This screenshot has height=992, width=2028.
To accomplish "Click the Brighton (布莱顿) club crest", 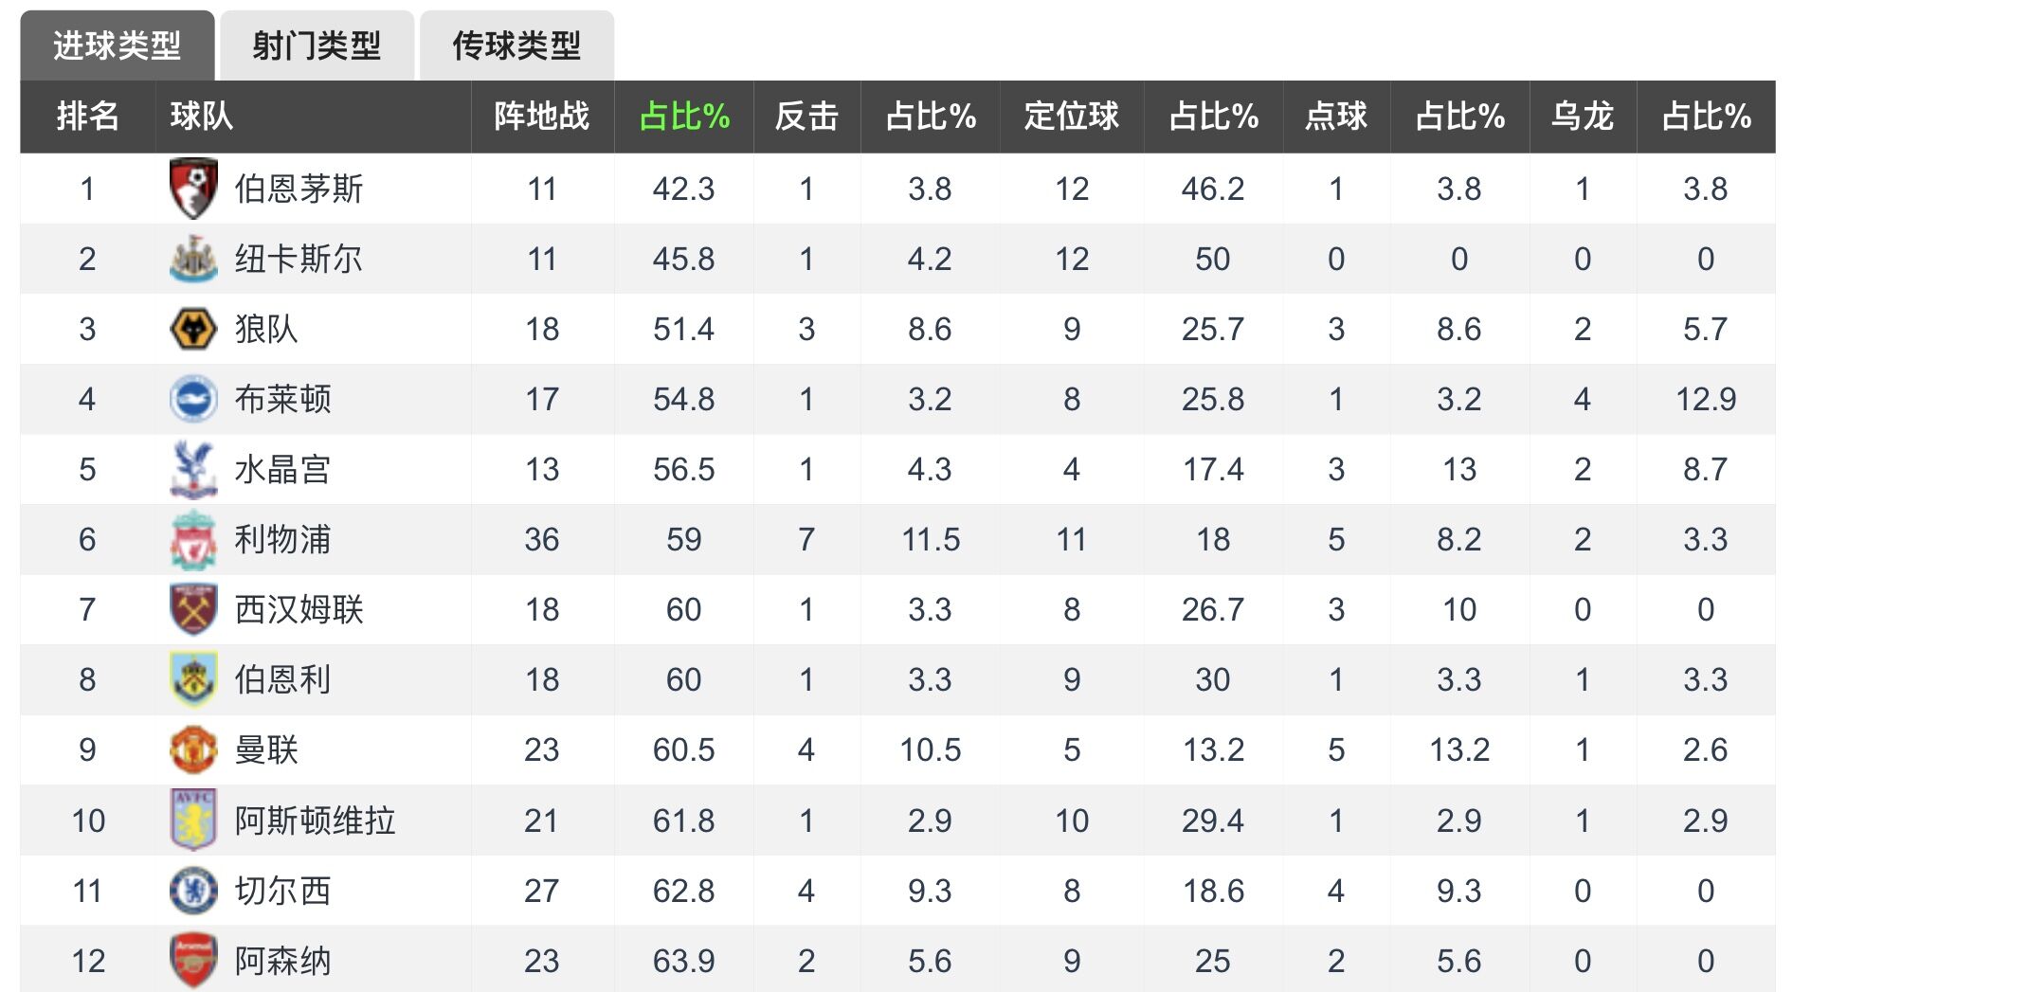I will tap(193, 399).
